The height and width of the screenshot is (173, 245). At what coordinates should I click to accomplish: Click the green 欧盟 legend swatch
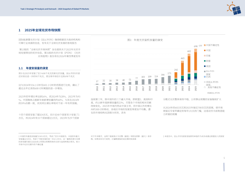click(x=205, y=61)
